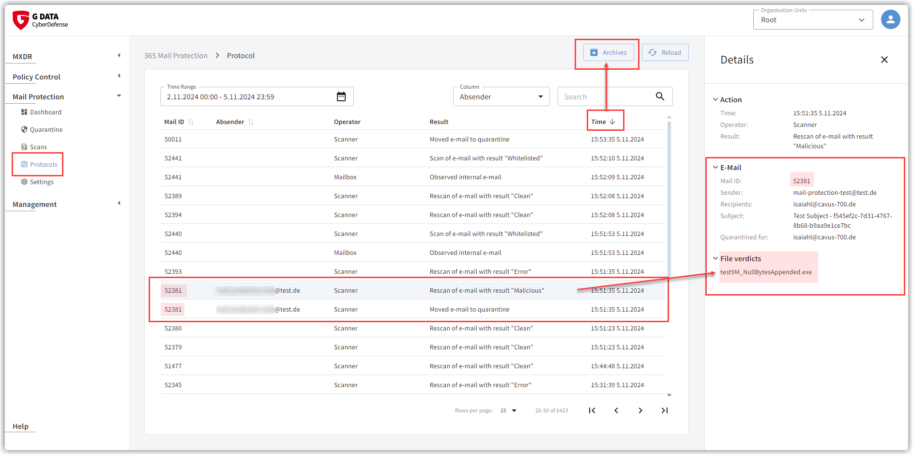The image size is (913, 455).
Task: Click the Operator column header
Action: tap(347, 122)
